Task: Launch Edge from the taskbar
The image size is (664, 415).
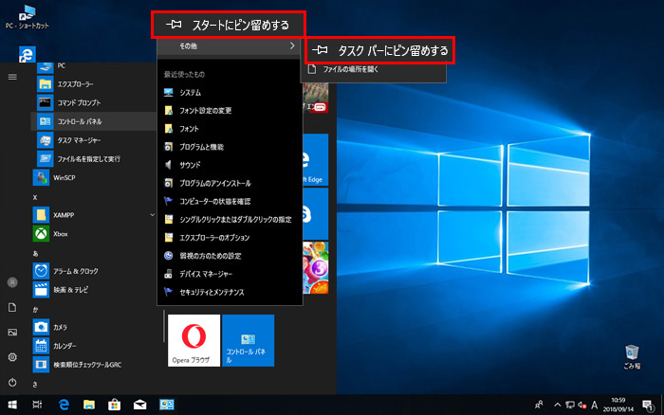Action: tap(64, 405)
